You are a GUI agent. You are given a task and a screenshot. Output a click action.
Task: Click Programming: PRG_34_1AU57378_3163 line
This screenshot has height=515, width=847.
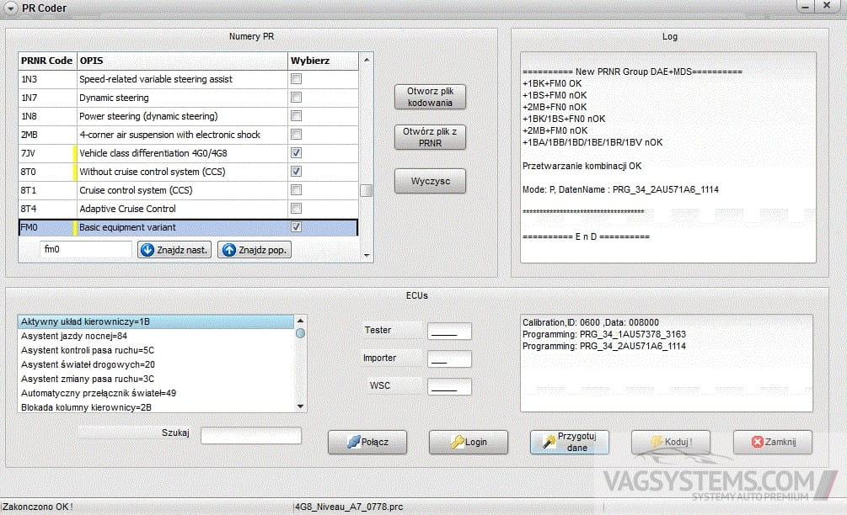pos(604,334)
